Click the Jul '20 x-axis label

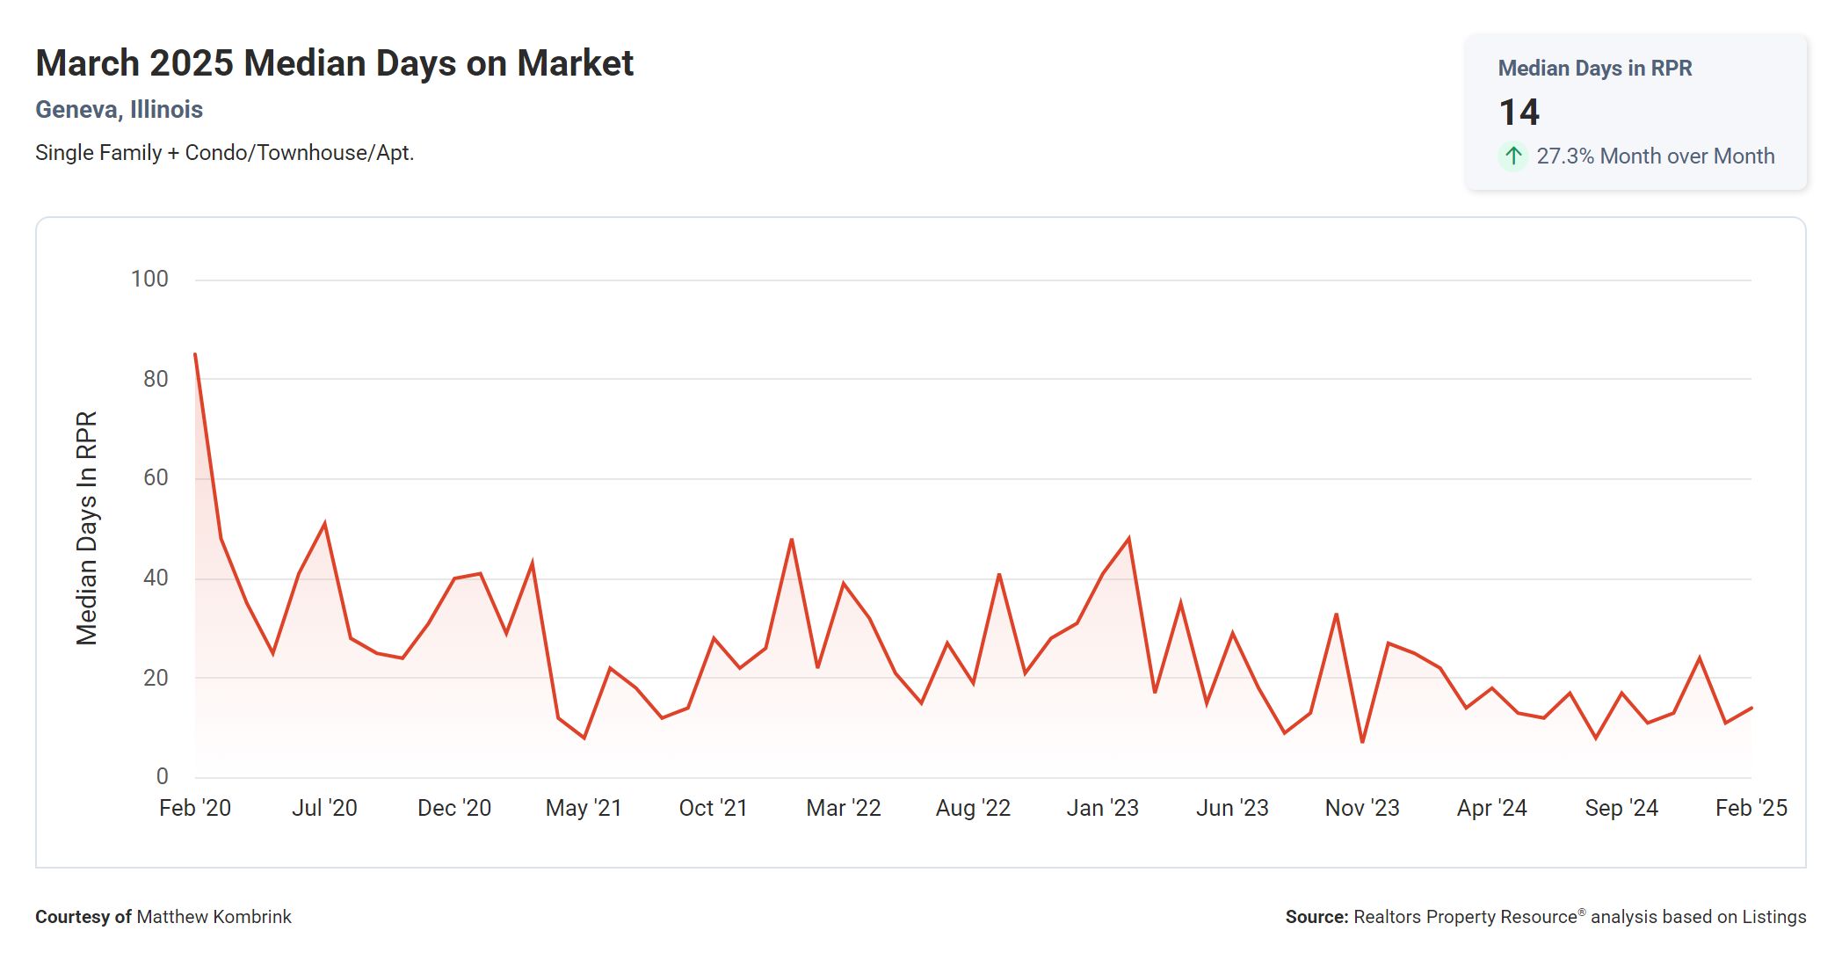coord(324,808)
